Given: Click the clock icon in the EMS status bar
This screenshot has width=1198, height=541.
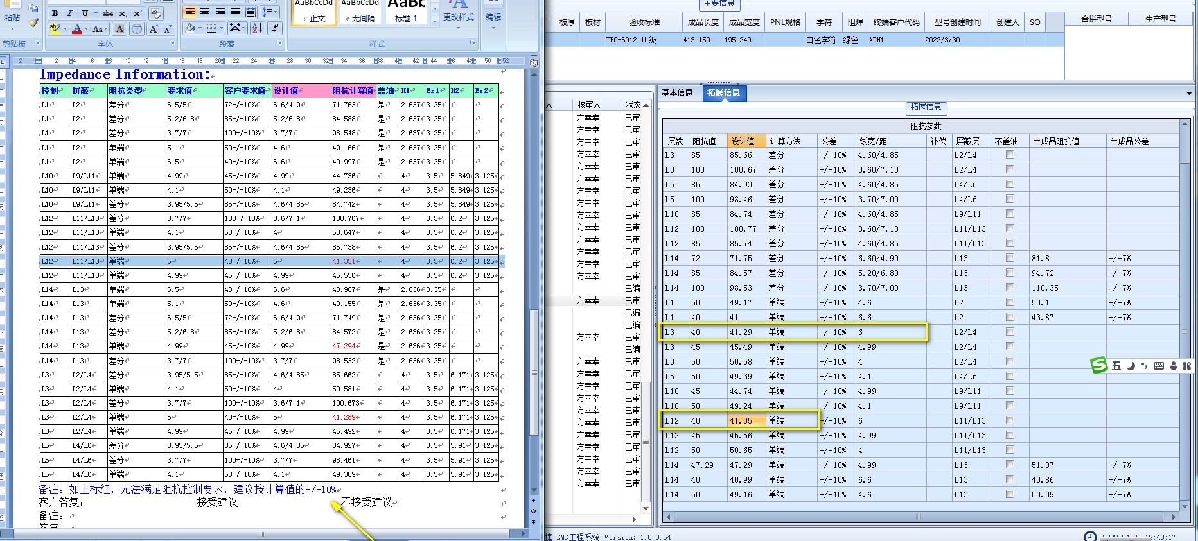Looking at the screenshot, I should (x=1090, y=537).
